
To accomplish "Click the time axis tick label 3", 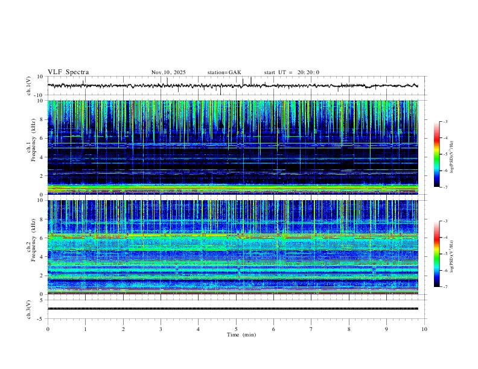I will click(x=161, y=329).
